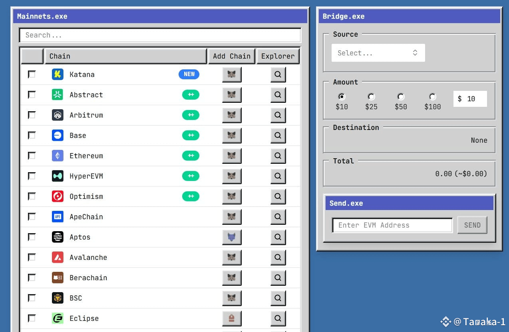Image resolution: width=509 pixels, height=332 pixels.
Task: Open Ethereum explorer magnifier icon
Action: click(278, 156)
